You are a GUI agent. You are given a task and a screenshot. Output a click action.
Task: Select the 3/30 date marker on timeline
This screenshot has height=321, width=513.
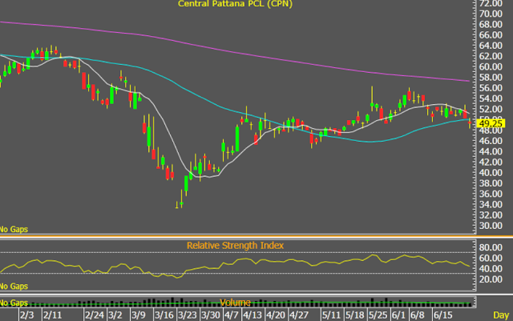click(x=211, y=315)
